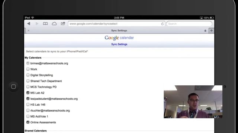
Task: Open iCloud tabs cloud icon
Action: click(54, 24)
